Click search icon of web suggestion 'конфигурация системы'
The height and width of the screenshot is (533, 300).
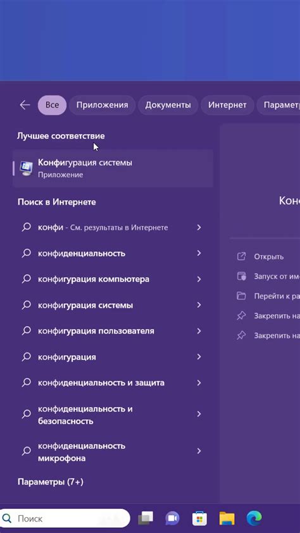coord(26,305)
